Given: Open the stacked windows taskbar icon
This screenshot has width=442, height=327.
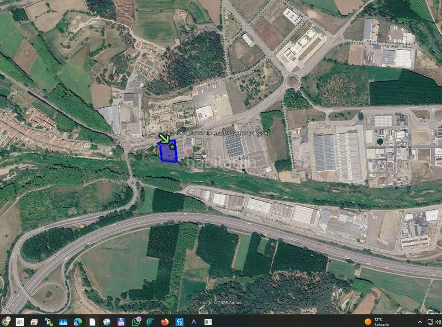Looking at the screenshot, I should click(x=34, y=321).
